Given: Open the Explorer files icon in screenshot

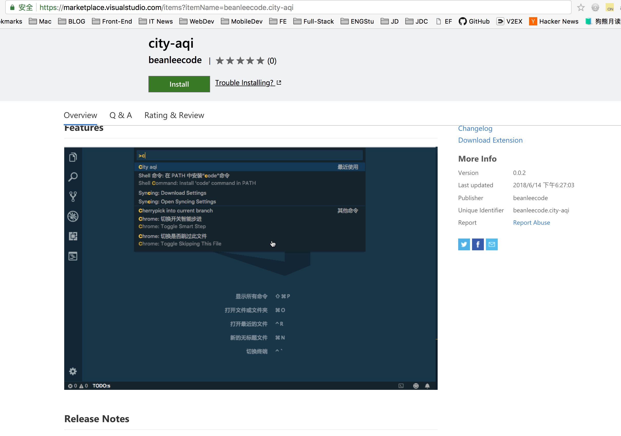Looking at the screenshot, I should click(73, 157).
